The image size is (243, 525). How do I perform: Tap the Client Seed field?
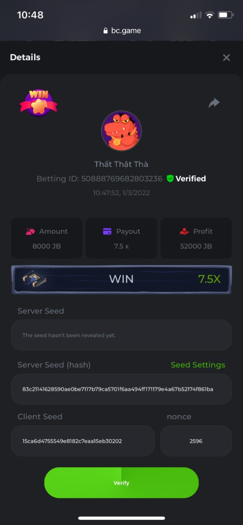[x=83, y=441]
